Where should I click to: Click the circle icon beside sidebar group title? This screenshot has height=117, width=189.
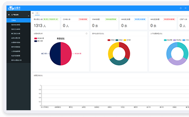(9, 15)
